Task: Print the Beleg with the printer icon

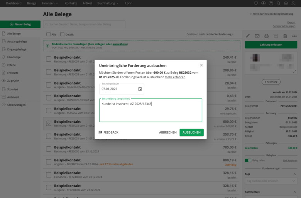Action: 266,36
